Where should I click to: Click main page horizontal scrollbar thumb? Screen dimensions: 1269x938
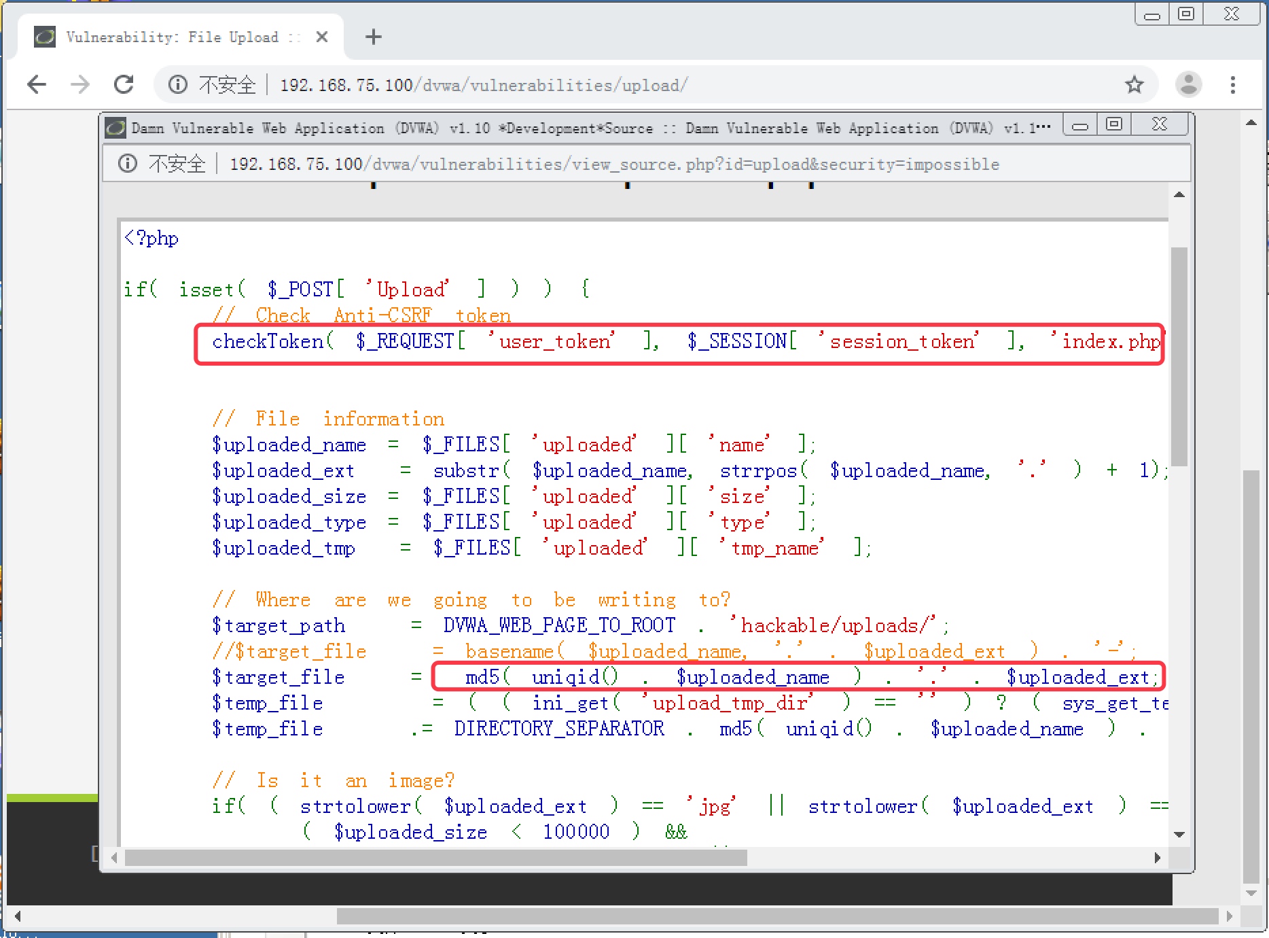[777, 916]
